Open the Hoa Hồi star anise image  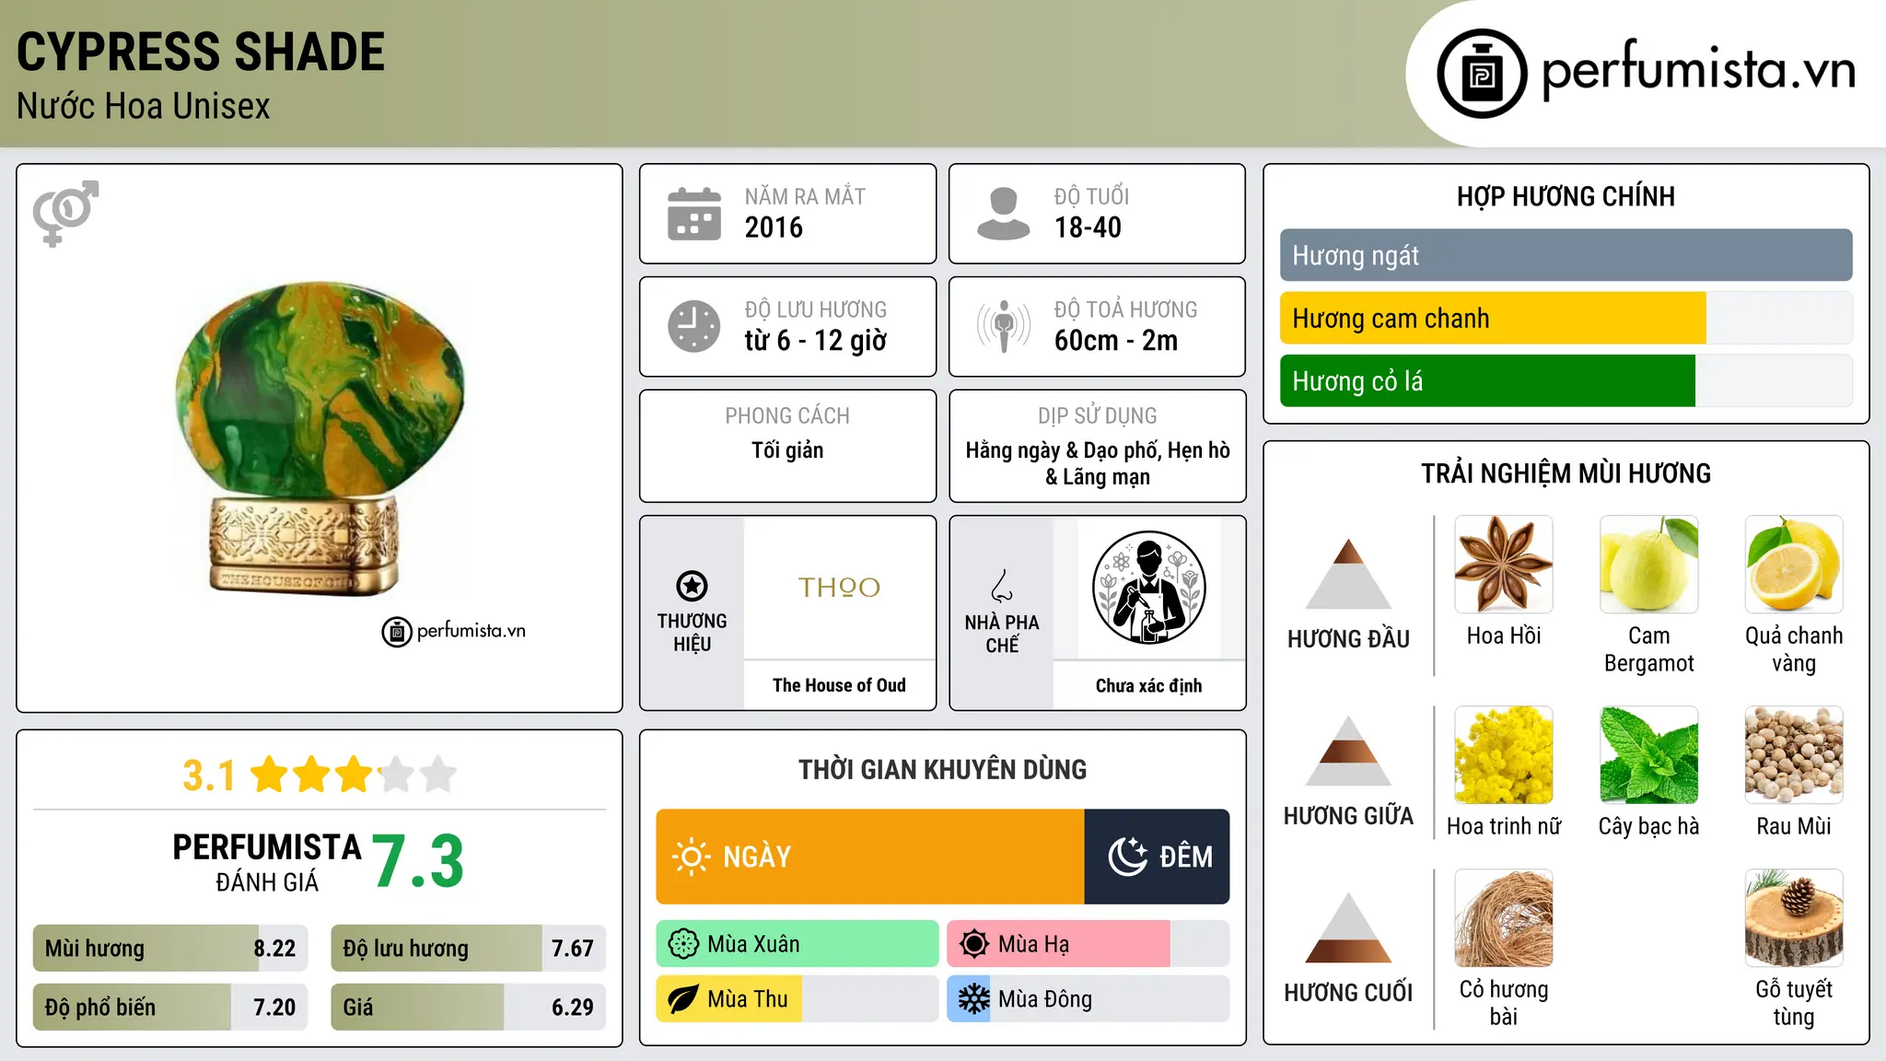click(x=1504, y=565)
